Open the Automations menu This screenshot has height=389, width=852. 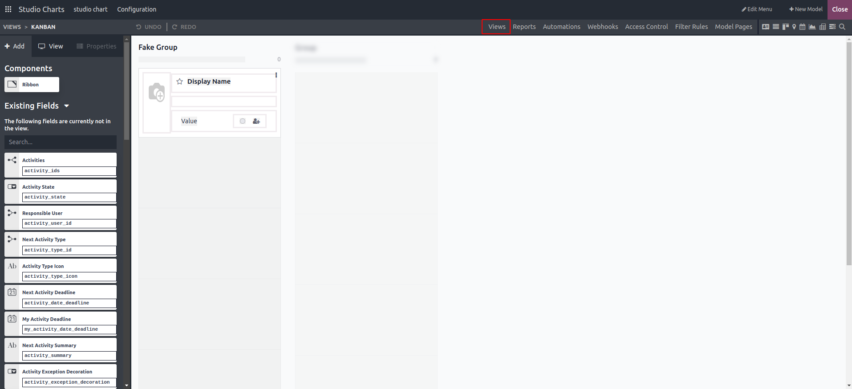562,27
